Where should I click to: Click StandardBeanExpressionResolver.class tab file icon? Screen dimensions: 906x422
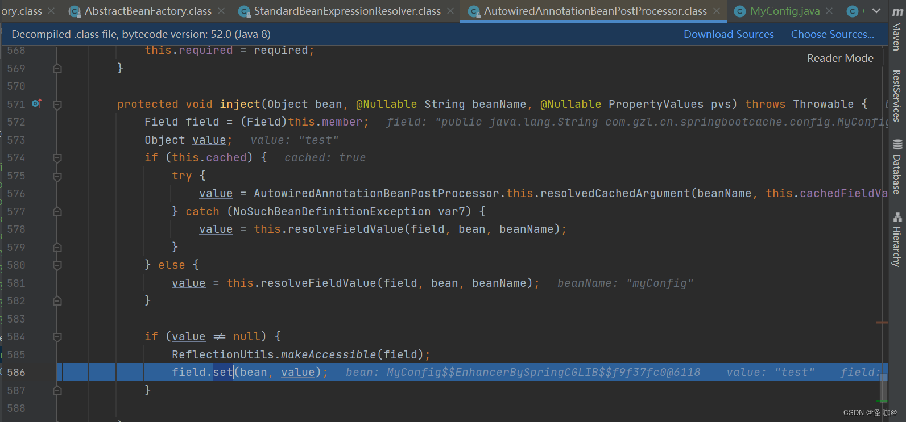click(244, 11)
